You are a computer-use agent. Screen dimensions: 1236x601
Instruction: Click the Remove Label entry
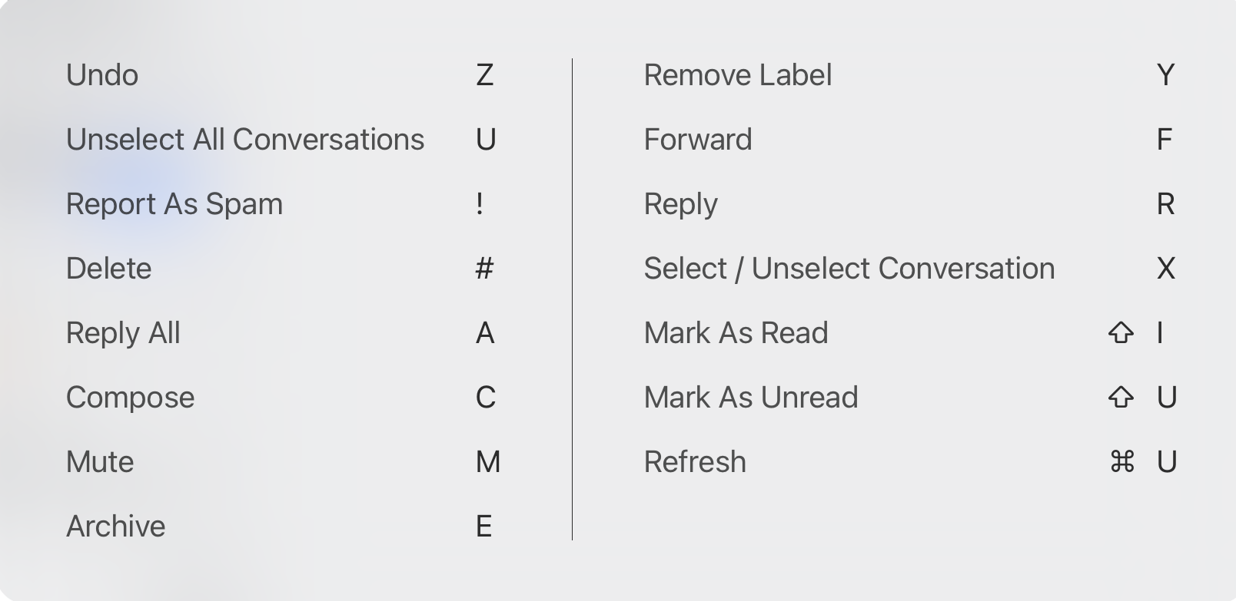tap(738, 75)
